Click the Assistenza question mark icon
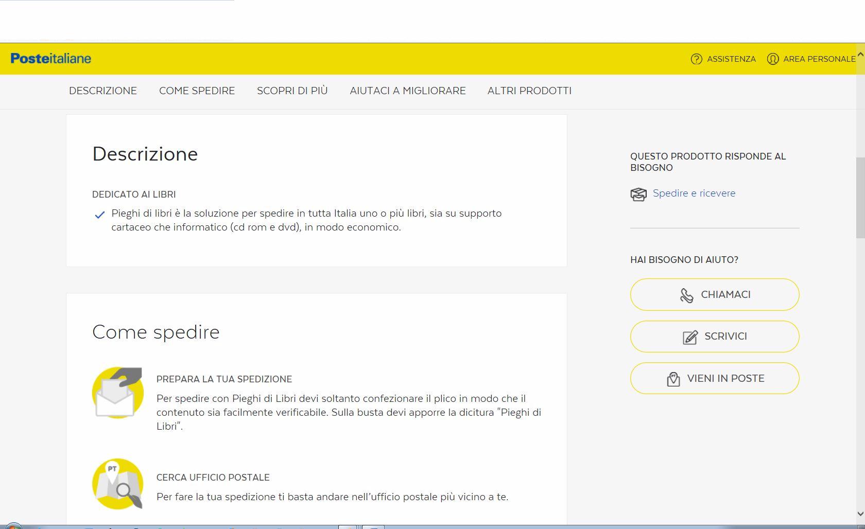Image resolution: width=865 pixels, height=529 pixels. click(696, 59)
